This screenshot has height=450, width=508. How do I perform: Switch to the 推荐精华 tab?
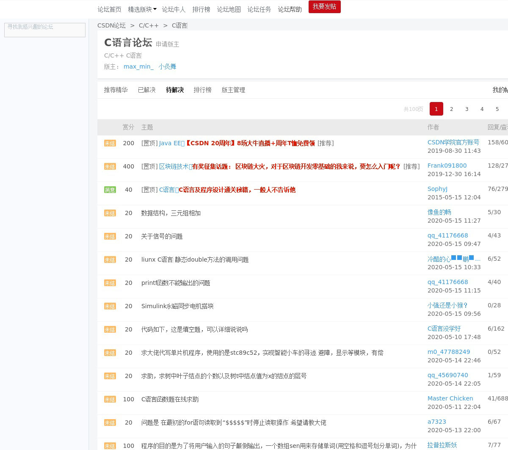tap(116, 90)
